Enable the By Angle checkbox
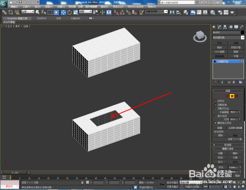 [x=215, y=108]
